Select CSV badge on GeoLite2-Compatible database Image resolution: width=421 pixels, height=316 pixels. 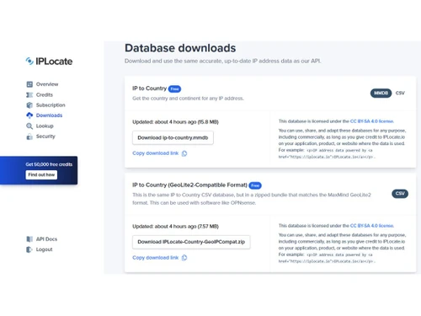tap(400, 194)
